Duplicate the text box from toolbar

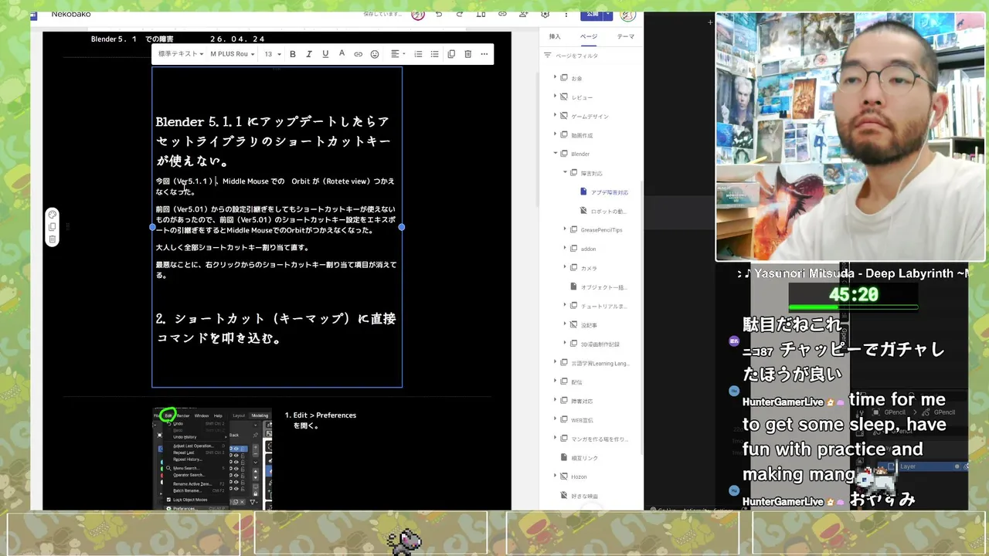coord(451,54)
